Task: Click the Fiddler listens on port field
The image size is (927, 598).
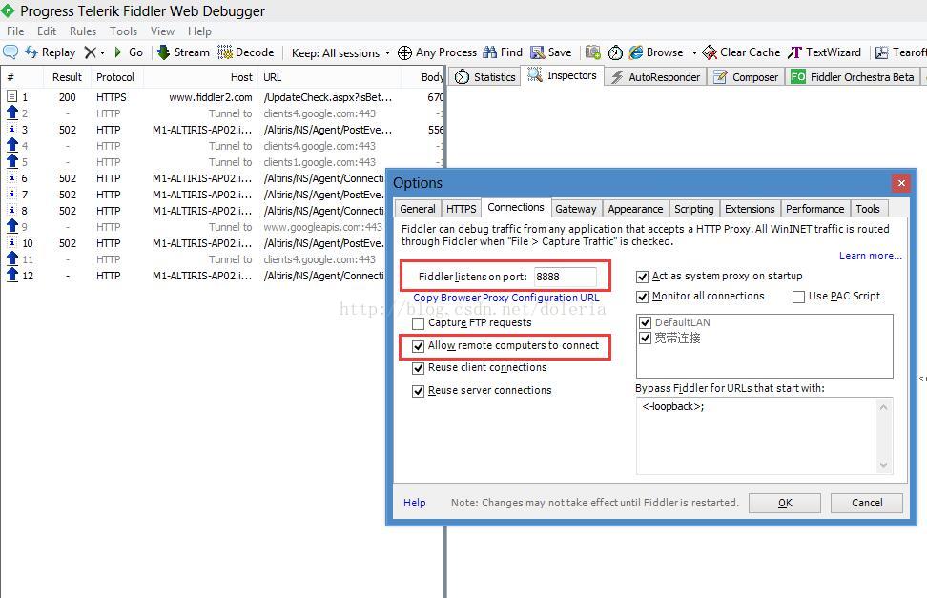Action: point(566,277)
